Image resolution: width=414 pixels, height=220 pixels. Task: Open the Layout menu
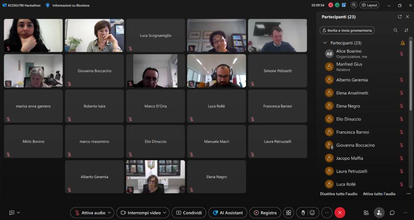[369, 5]
